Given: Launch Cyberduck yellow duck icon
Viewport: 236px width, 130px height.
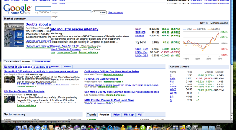Looking at the screenshot, I should 123,128.
